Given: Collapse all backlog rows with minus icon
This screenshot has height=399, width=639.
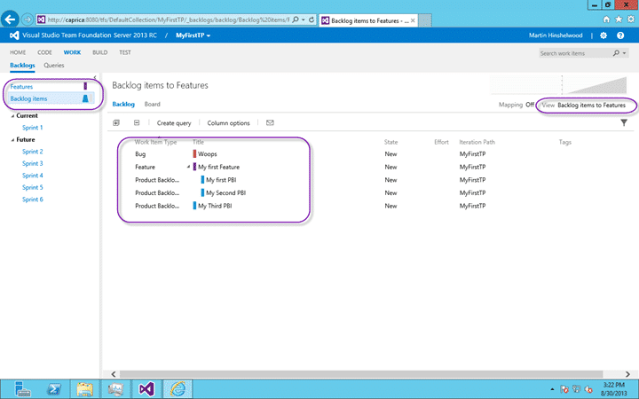Looking at the screenshot, I should 137,122.
